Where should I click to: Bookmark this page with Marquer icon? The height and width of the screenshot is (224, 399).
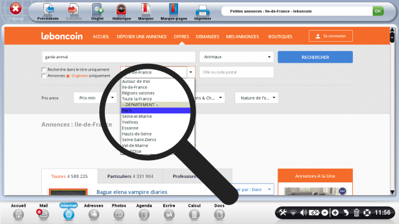click(x=145, y=10)
